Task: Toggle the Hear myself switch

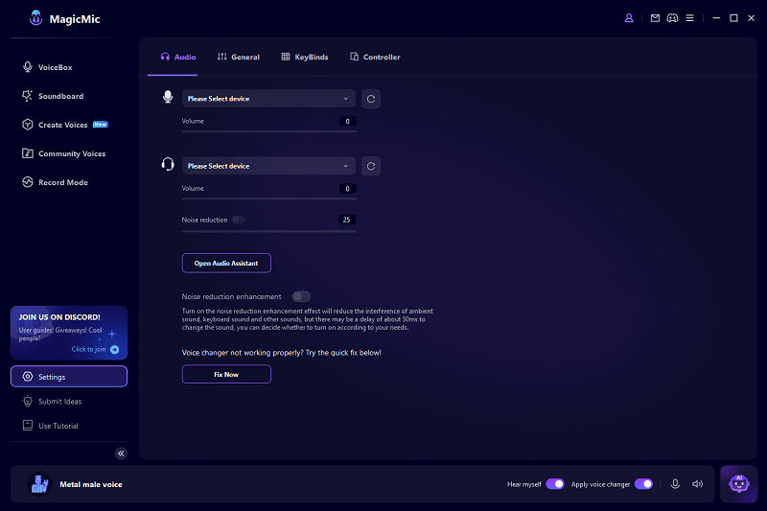Action: [555, 484]
